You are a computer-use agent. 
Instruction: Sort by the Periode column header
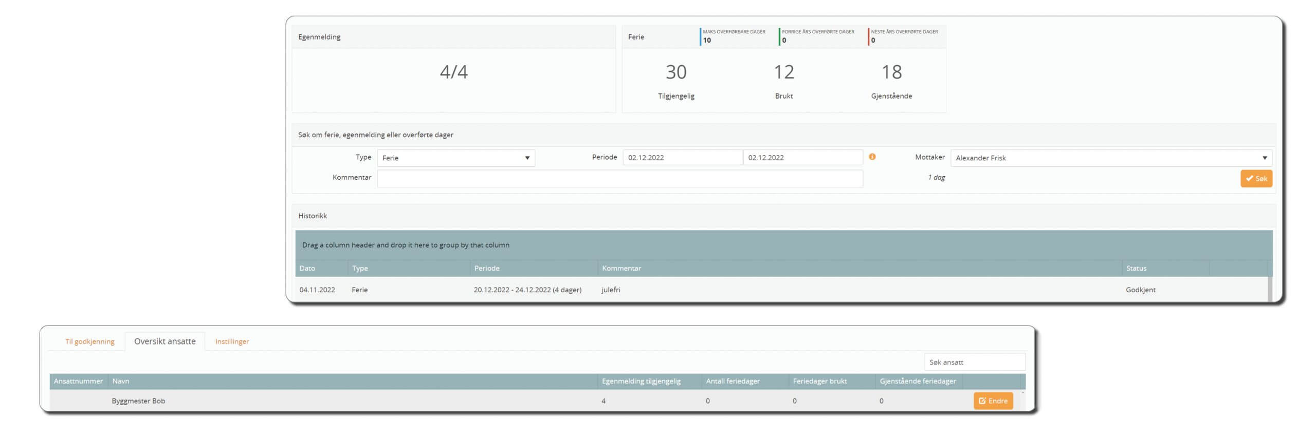pos(534,269)
